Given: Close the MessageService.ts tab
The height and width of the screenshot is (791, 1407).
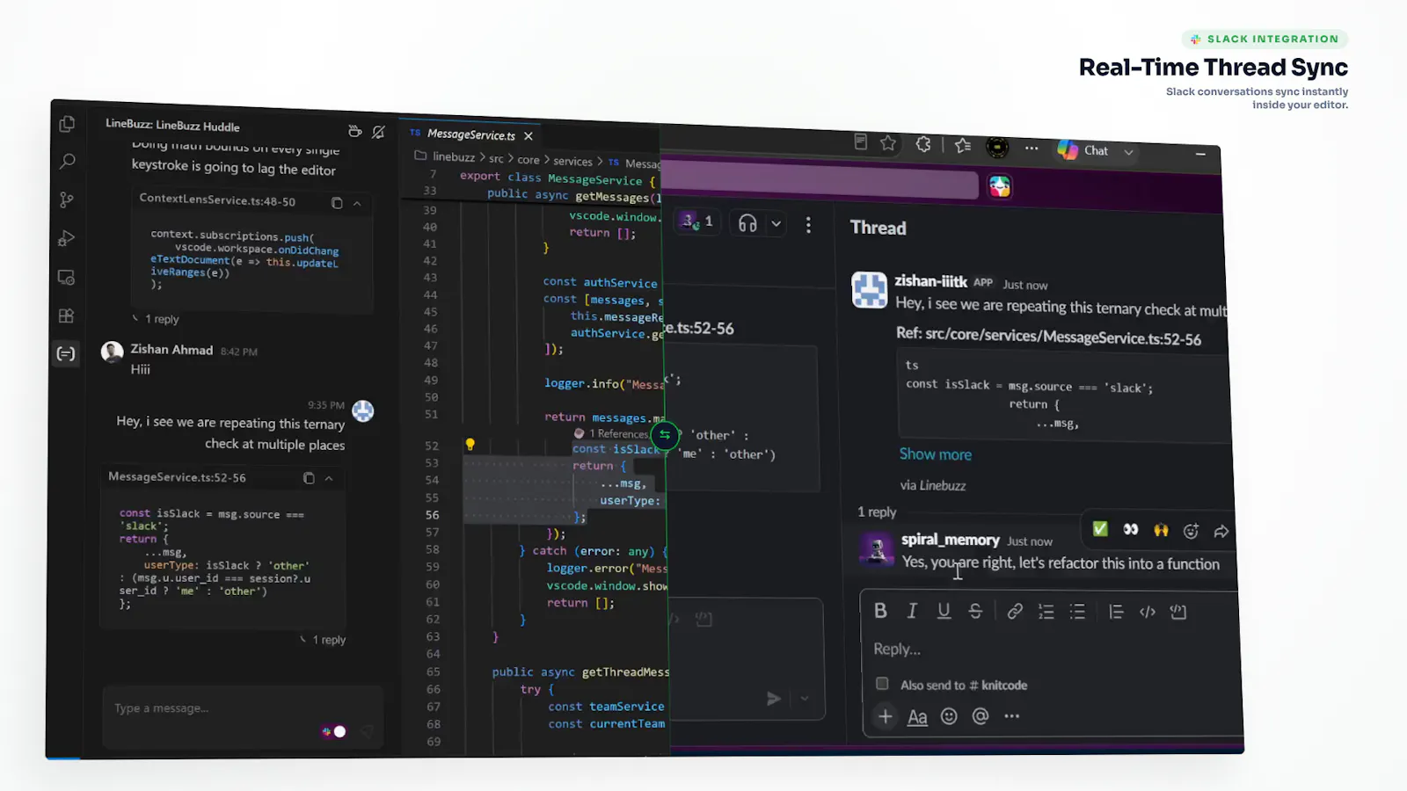Looking at the screenshot, I should (528, 136).
